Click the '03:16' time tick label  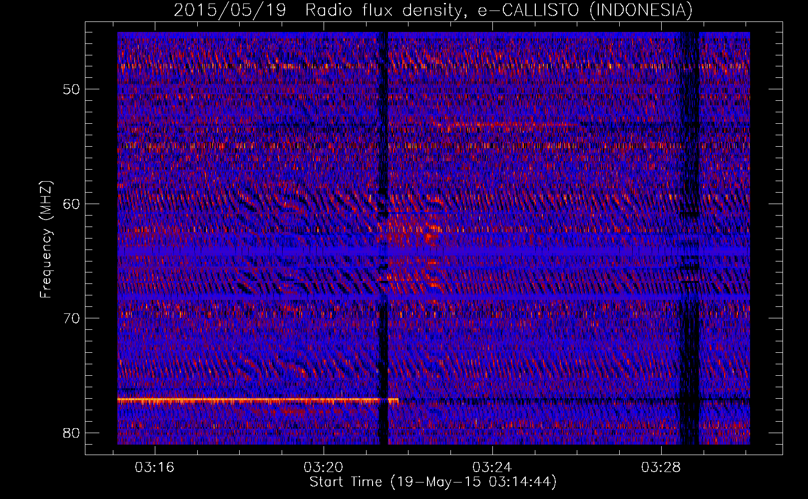(155, 468)
